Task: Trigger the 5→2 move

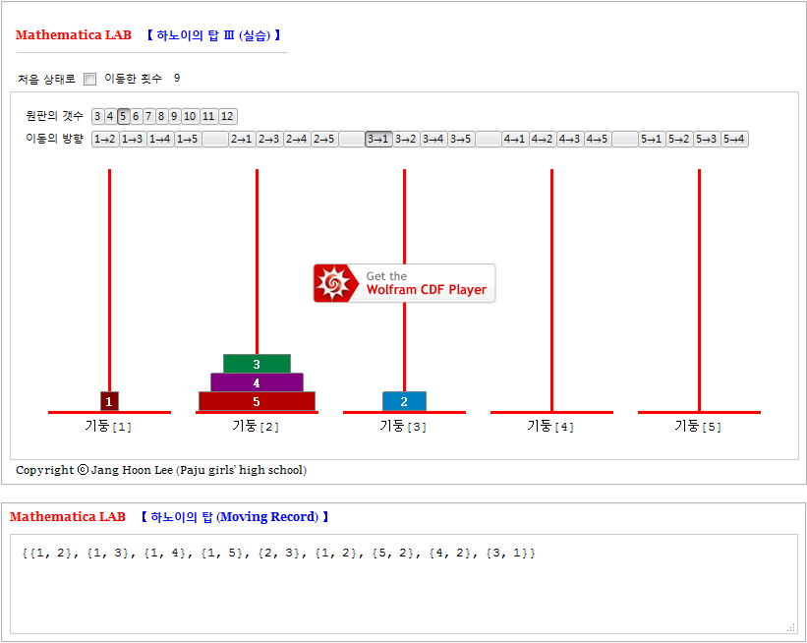Action: (x=679, y=139)
